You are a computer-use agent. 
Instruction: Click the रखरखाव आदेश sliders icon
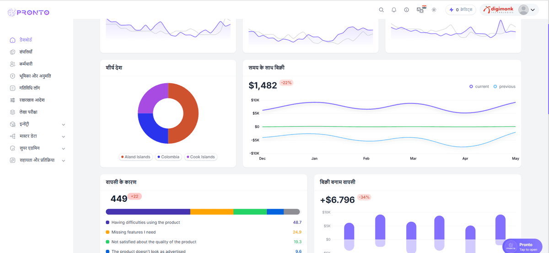(x=13, y=100)
